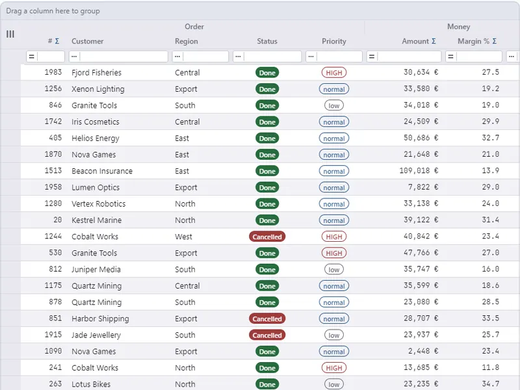Click the Cancelled badge in Harbor Shipping row

tap(267, 318)
